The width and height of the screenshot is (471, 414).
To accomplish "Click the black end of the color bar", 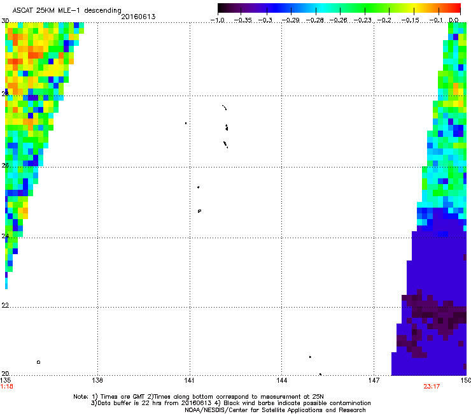I will [x=223, y=8].
